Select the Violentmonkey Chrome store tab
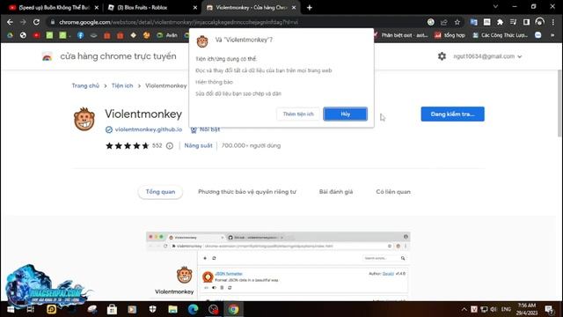The width and height of the screenshot is (563, 317). pyautogui.click(x=250, y=7)
